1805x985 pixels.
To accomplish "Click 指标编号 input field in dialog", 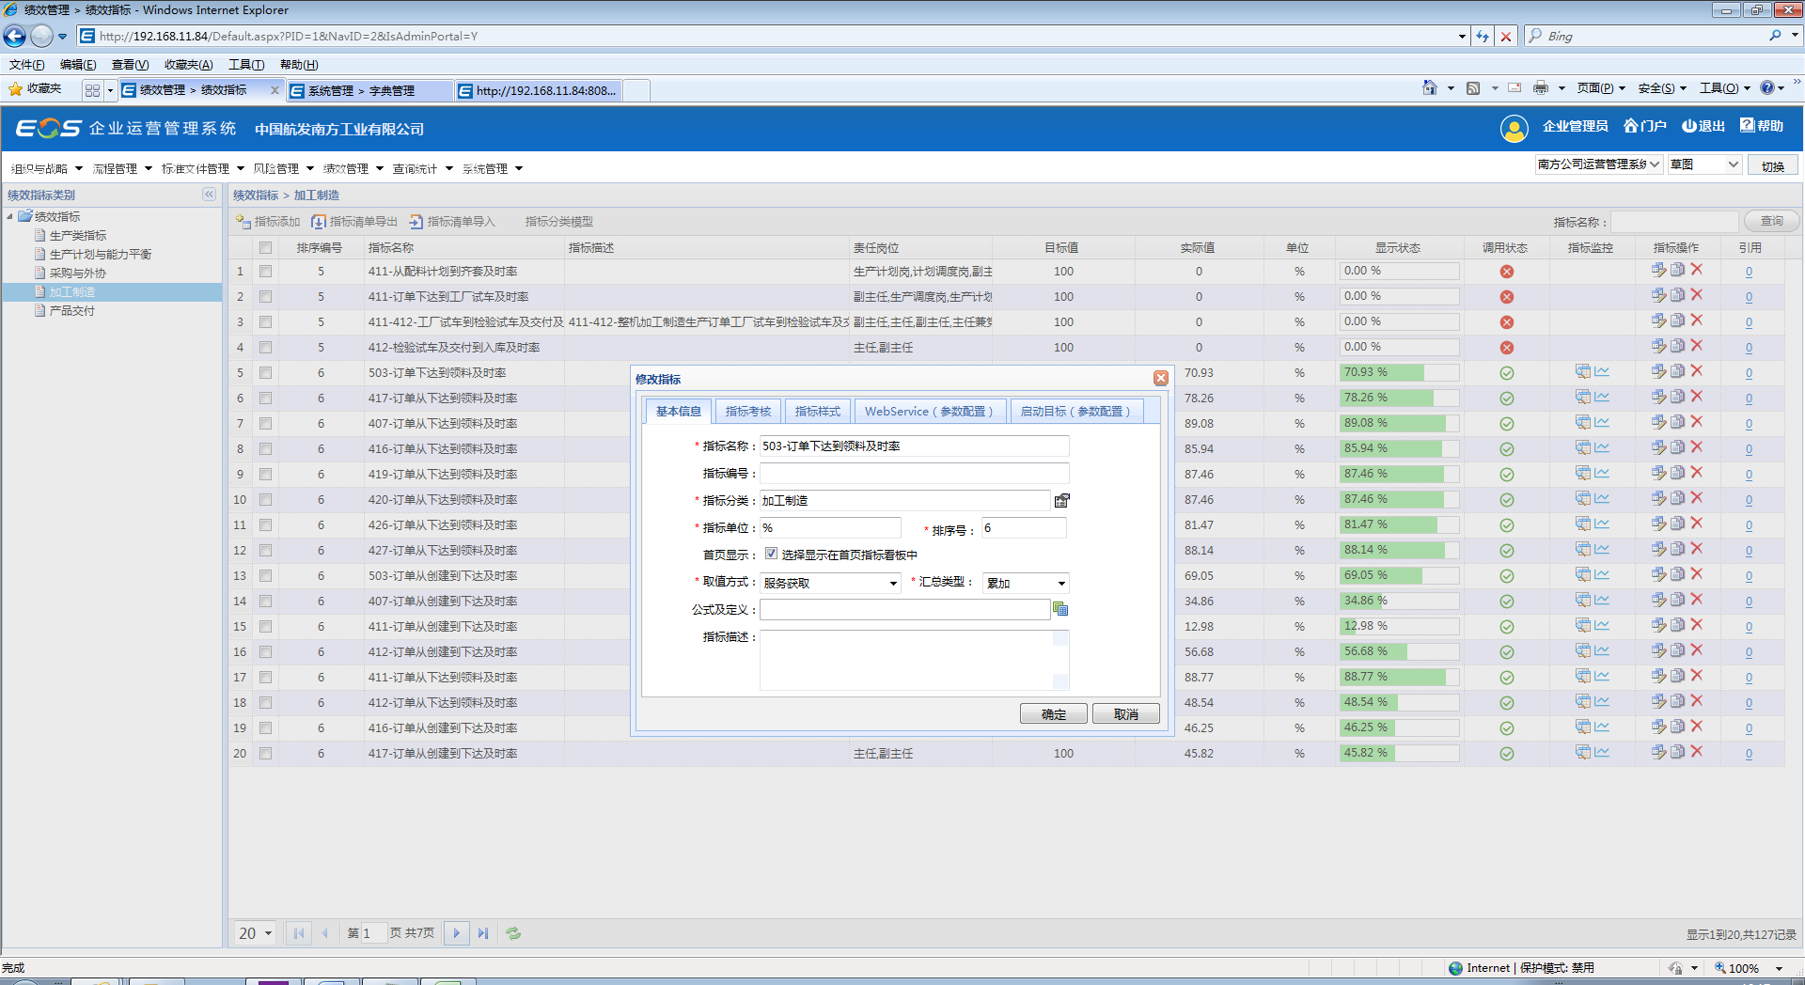I will point(914,474).
